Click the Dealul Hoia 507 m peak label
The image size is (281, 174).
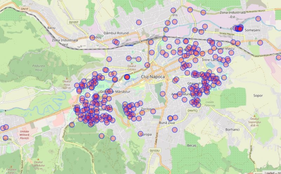[x=67, y=84]
